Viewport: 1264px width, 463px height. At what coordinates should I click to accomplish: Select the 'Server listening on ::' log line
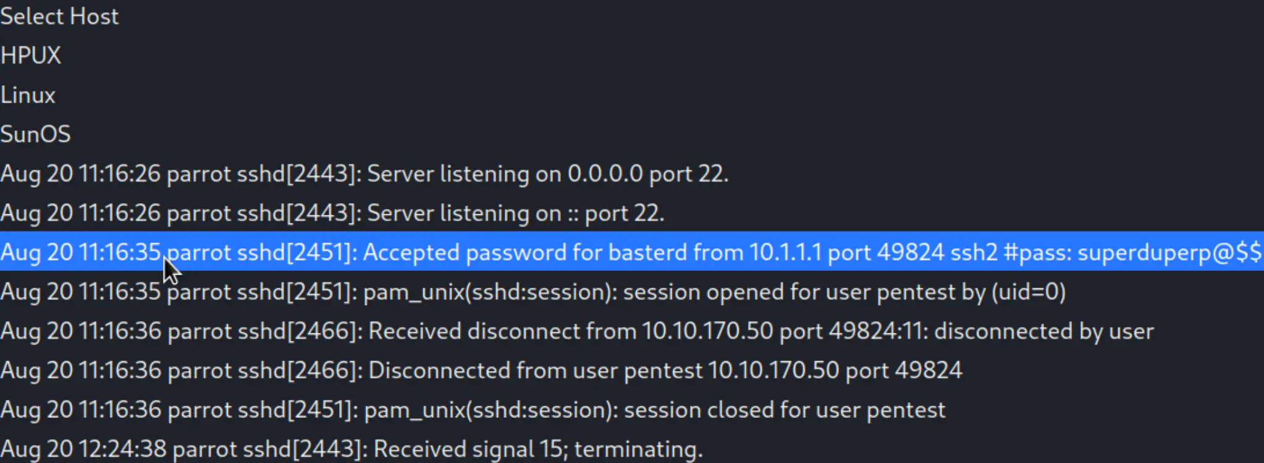click(x=332, y=214)
